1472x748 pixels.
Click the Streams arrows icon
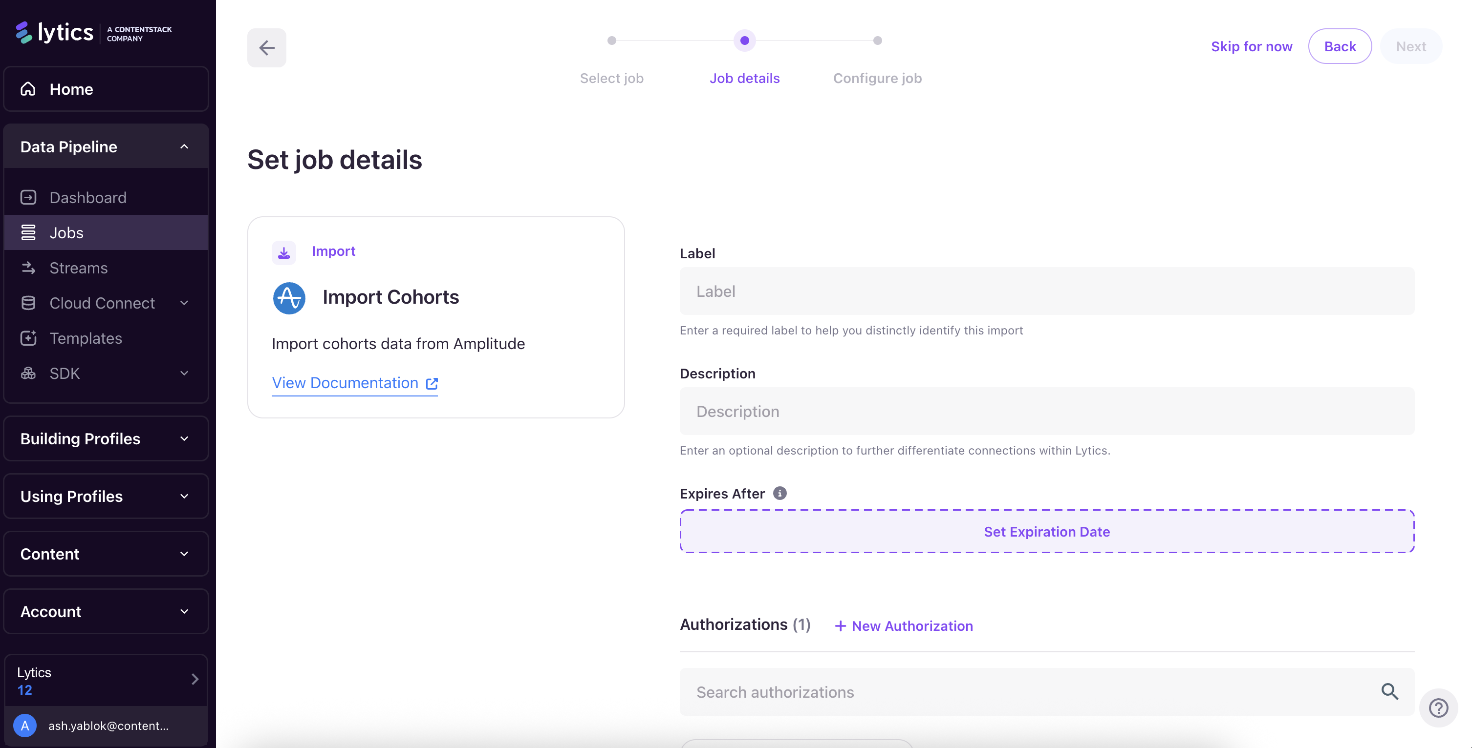[28, 268]
